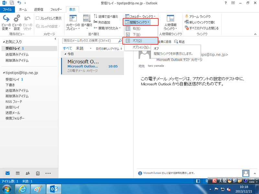Screen dimensions: 259x194
Task: Collapse the ribbon with the chevron
Action: point(255,34)
